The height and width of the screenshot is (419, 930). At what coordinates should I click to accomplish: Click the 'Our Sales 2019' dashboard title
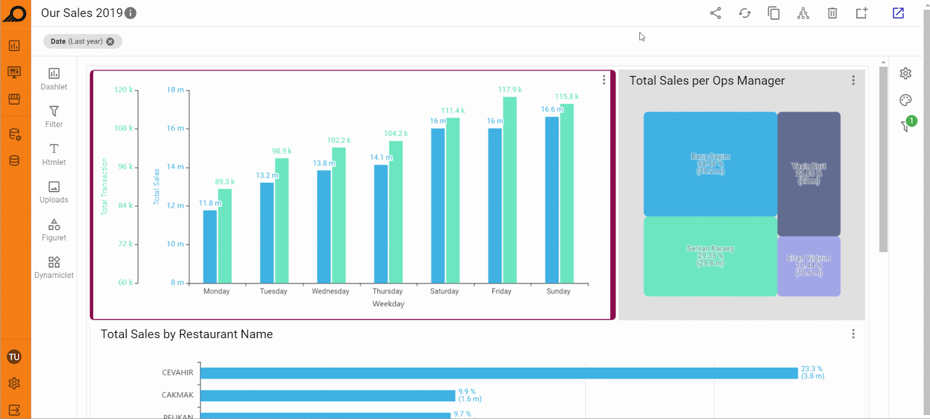click(82, 13)
